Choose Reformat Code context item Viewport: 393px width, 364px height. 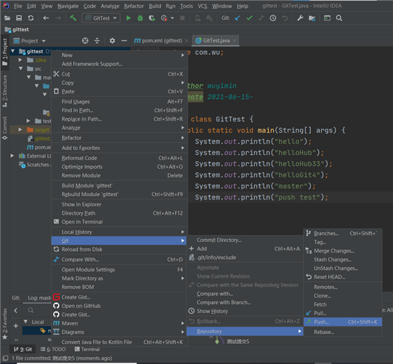[x=119, y=158]
